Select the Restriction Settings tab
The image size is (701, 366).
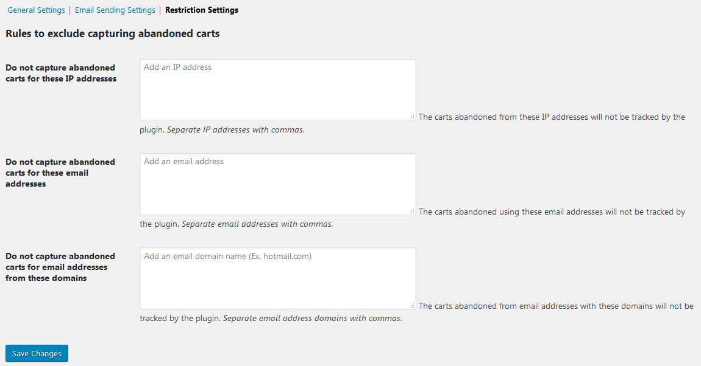[201, 10]
